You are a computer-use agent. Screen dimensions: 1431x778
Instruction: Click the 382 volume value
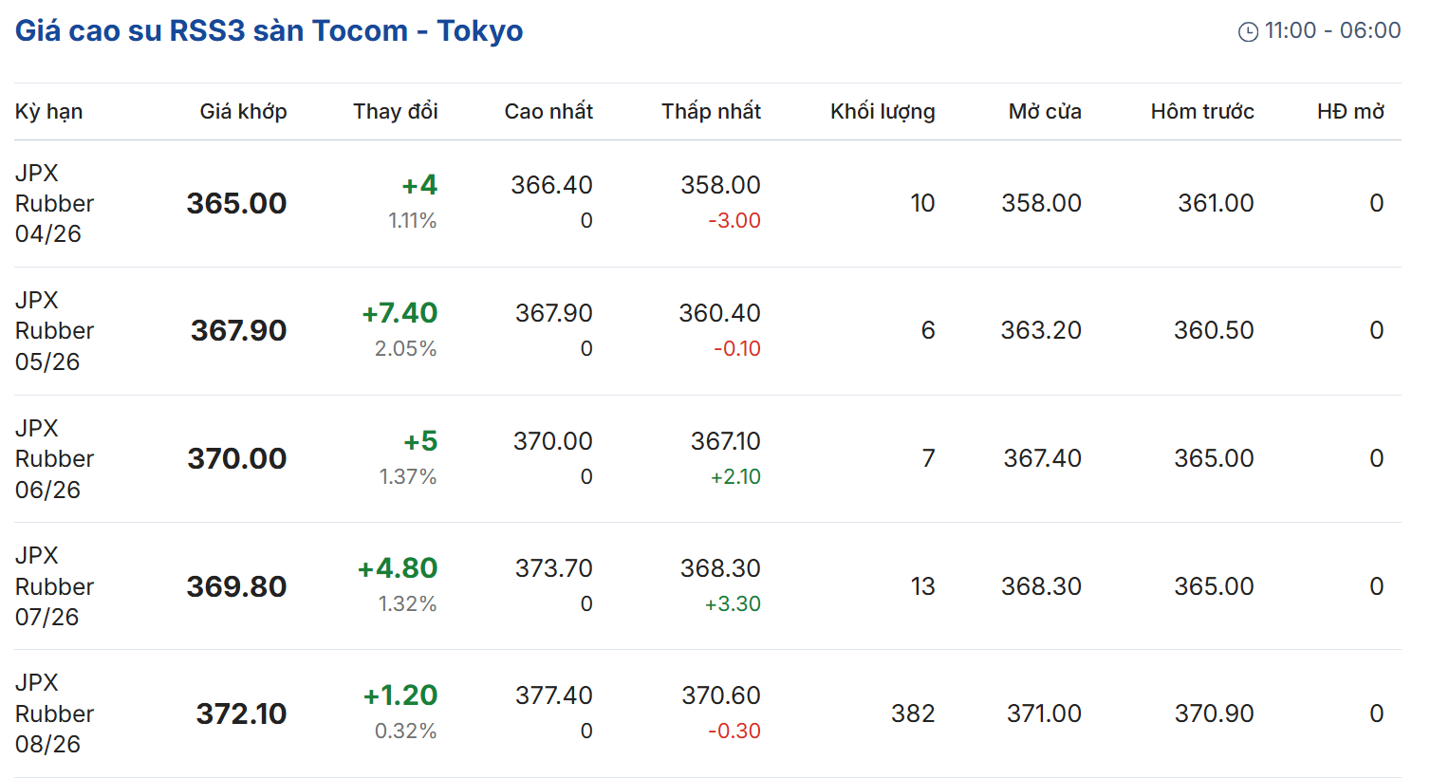pos(913,713)
